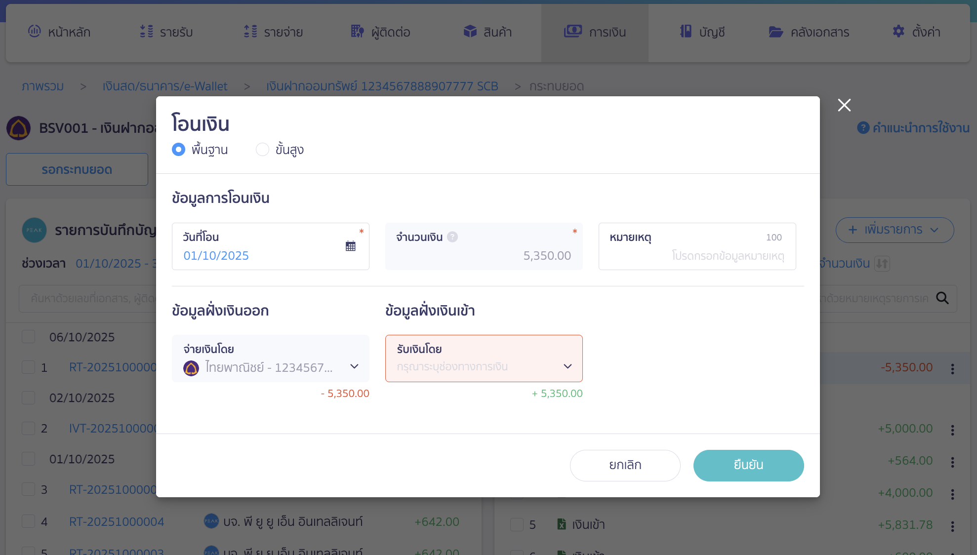Open the calendar icon in วันที่โอน field
This screenshot has height=555, width=977.
pos(351,245)
